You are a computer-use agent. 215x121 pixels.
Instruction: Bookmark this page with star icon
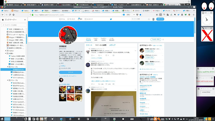140,15
